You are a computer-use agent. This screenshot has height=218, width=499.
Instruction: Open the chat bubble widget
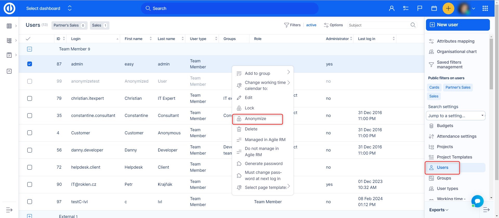pyautogui.click(x=477, y=201)
